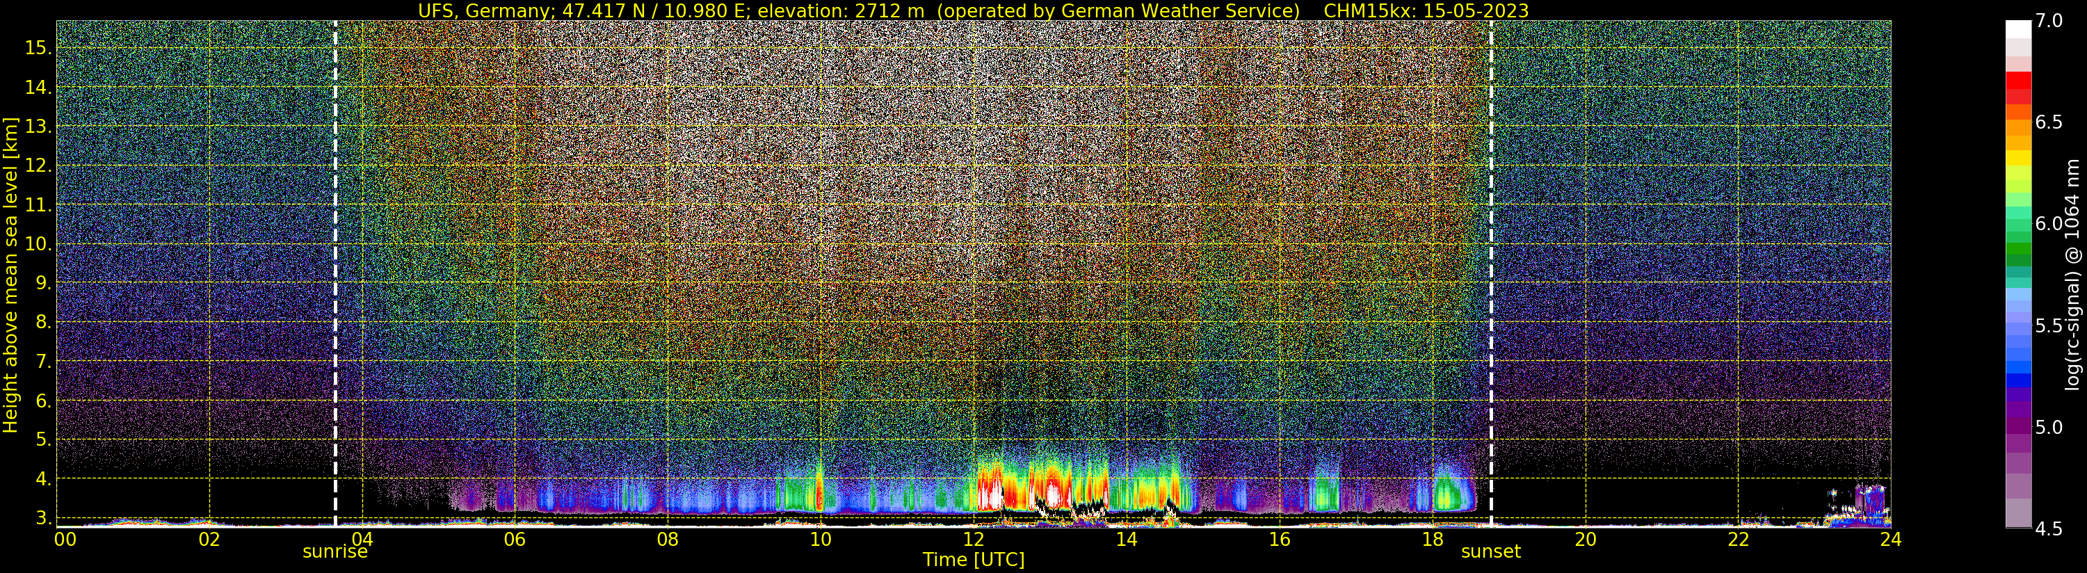Click the "sunset" label below the time axis
This screenshot has width=2087, height=573.
pos(1491,552)
